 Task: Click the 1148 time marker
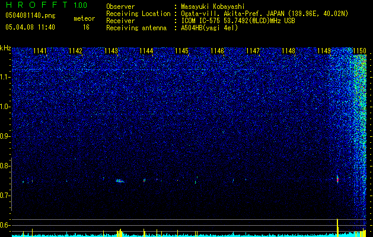[288, 51]
